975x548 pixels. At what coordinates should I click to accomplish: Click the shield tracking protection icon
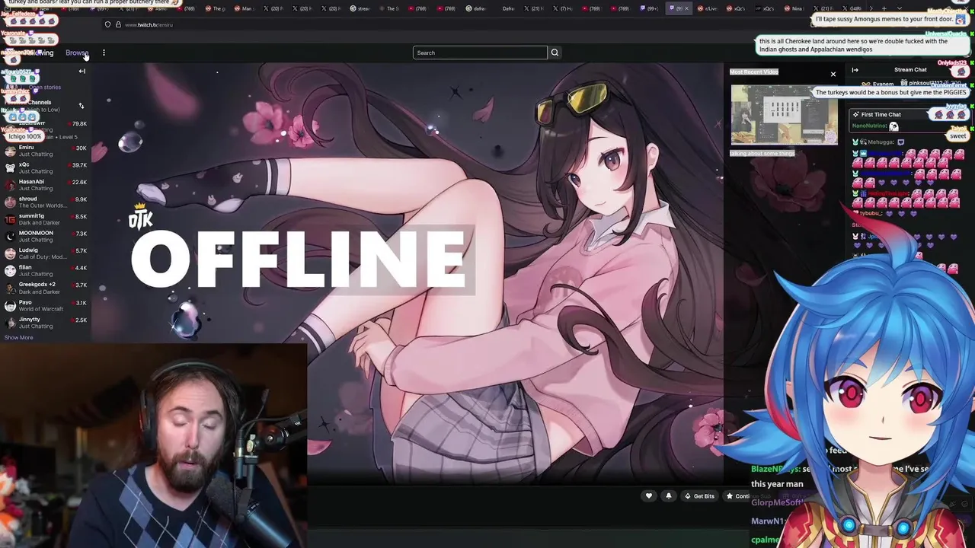tap(107, 24)
